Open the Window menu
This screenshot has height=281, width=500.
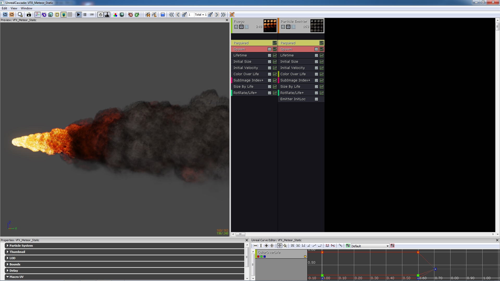(27, 8)
